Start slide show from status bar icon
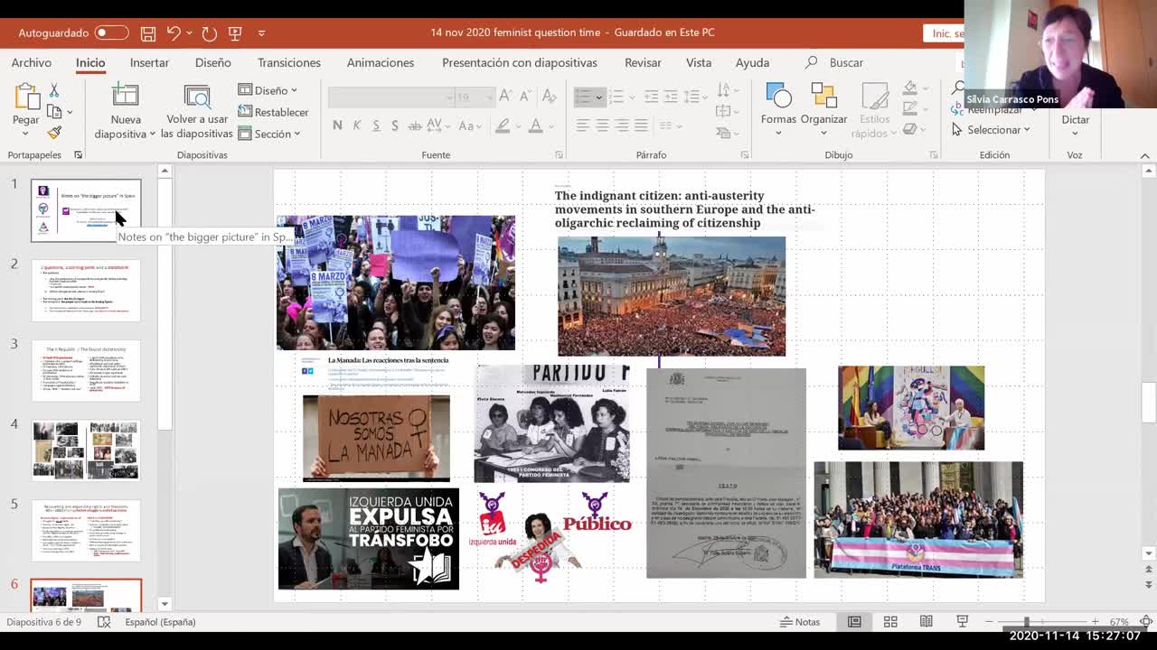Screen dimensions: 1157x650 [x=963, y=622]
